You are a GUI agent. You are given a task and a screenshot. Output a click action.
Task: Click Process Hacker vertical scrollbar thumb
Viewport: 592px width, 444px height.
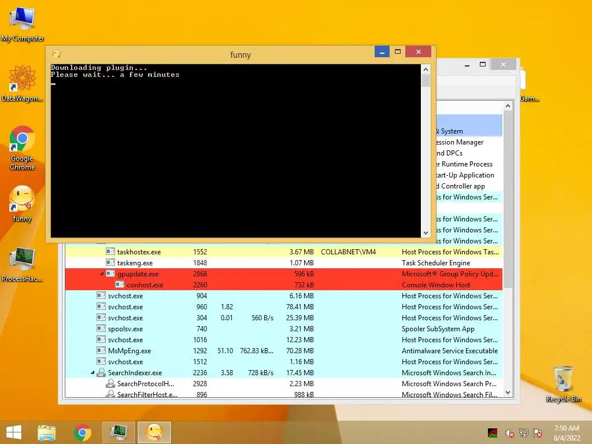pyautogui.click(x=508, y=199)
